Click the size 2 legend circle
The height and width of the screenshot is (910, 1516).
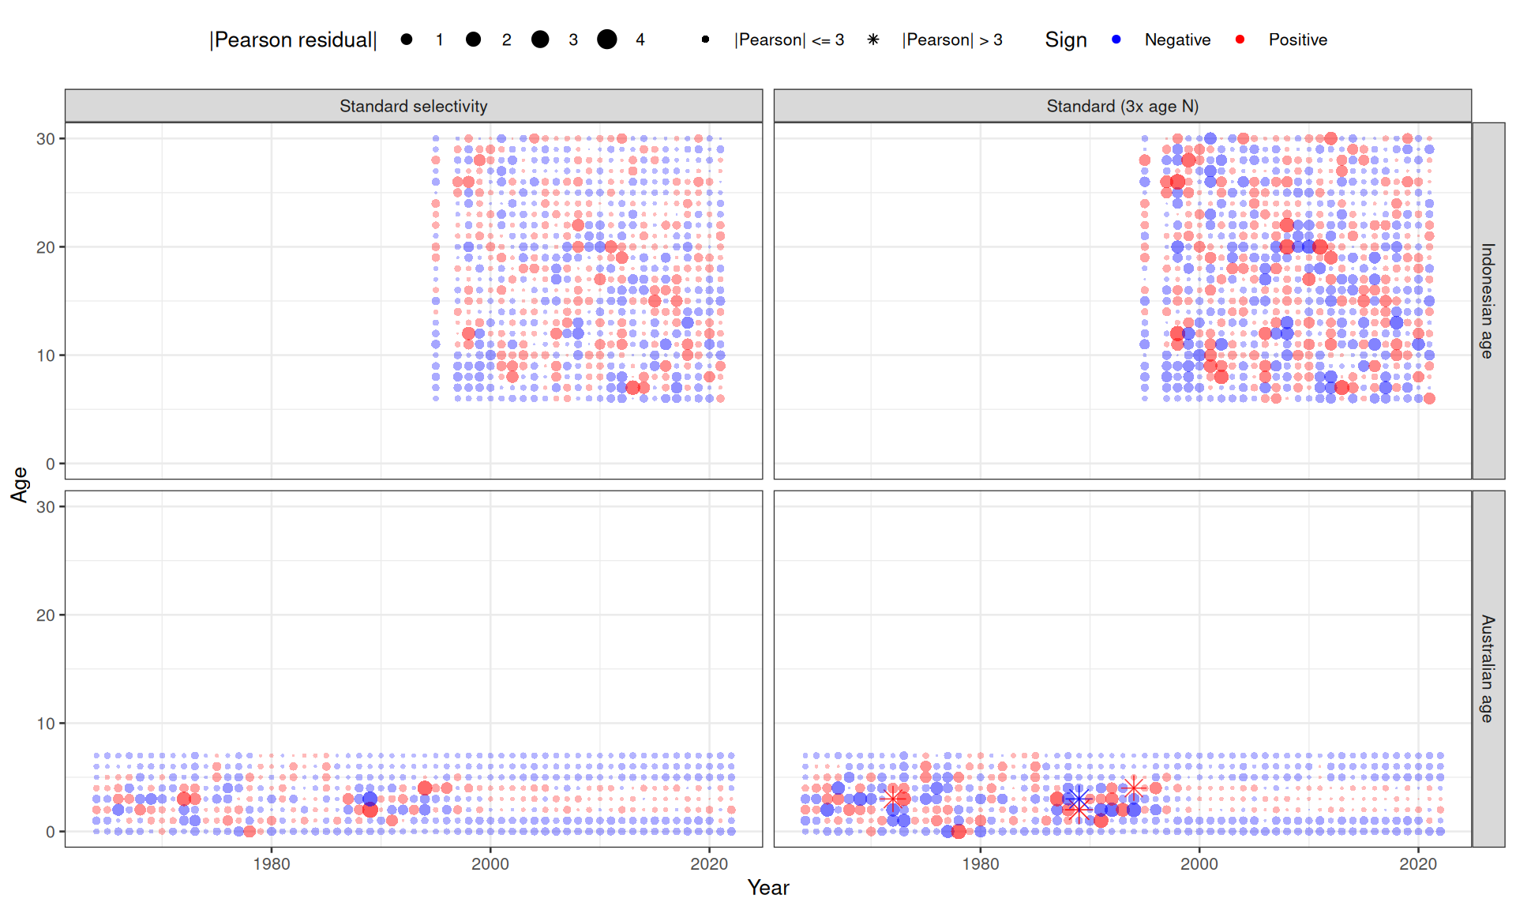473,39
